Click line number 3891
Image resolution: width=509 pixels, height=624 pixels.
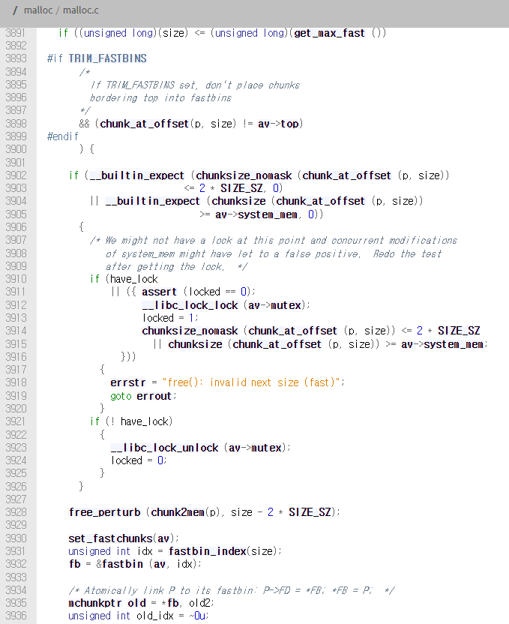click(16, 33)
